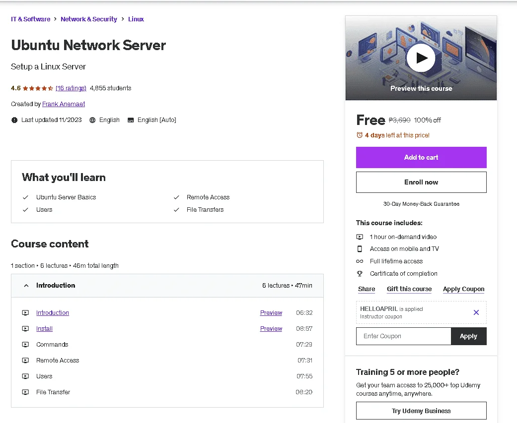Open the Introduction lecture link
Viewport: 517px width, 423px height.
[53, 313]
